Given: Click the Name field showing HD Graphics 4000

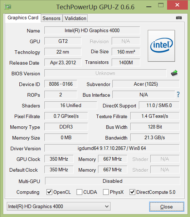Looking at the screenshot, I should point(92,30).
